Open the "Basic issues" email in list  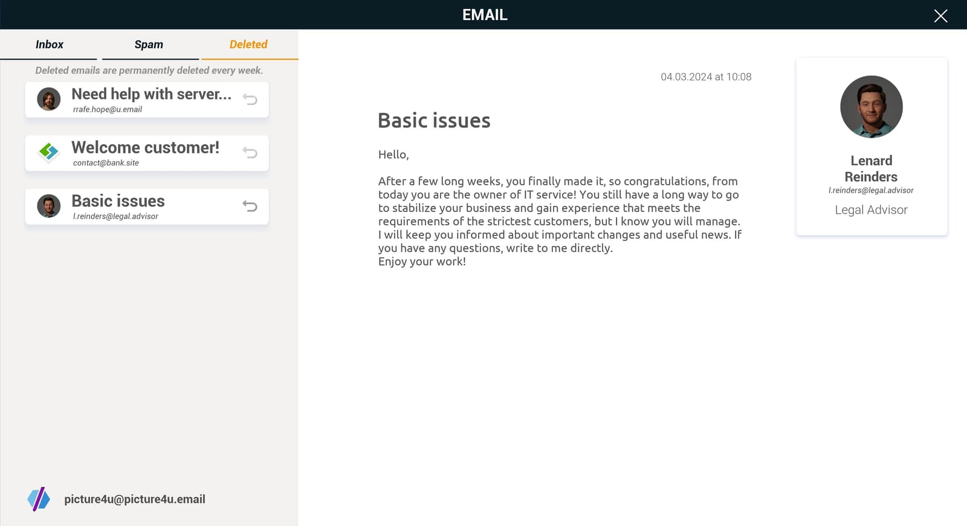pos(147,207)
